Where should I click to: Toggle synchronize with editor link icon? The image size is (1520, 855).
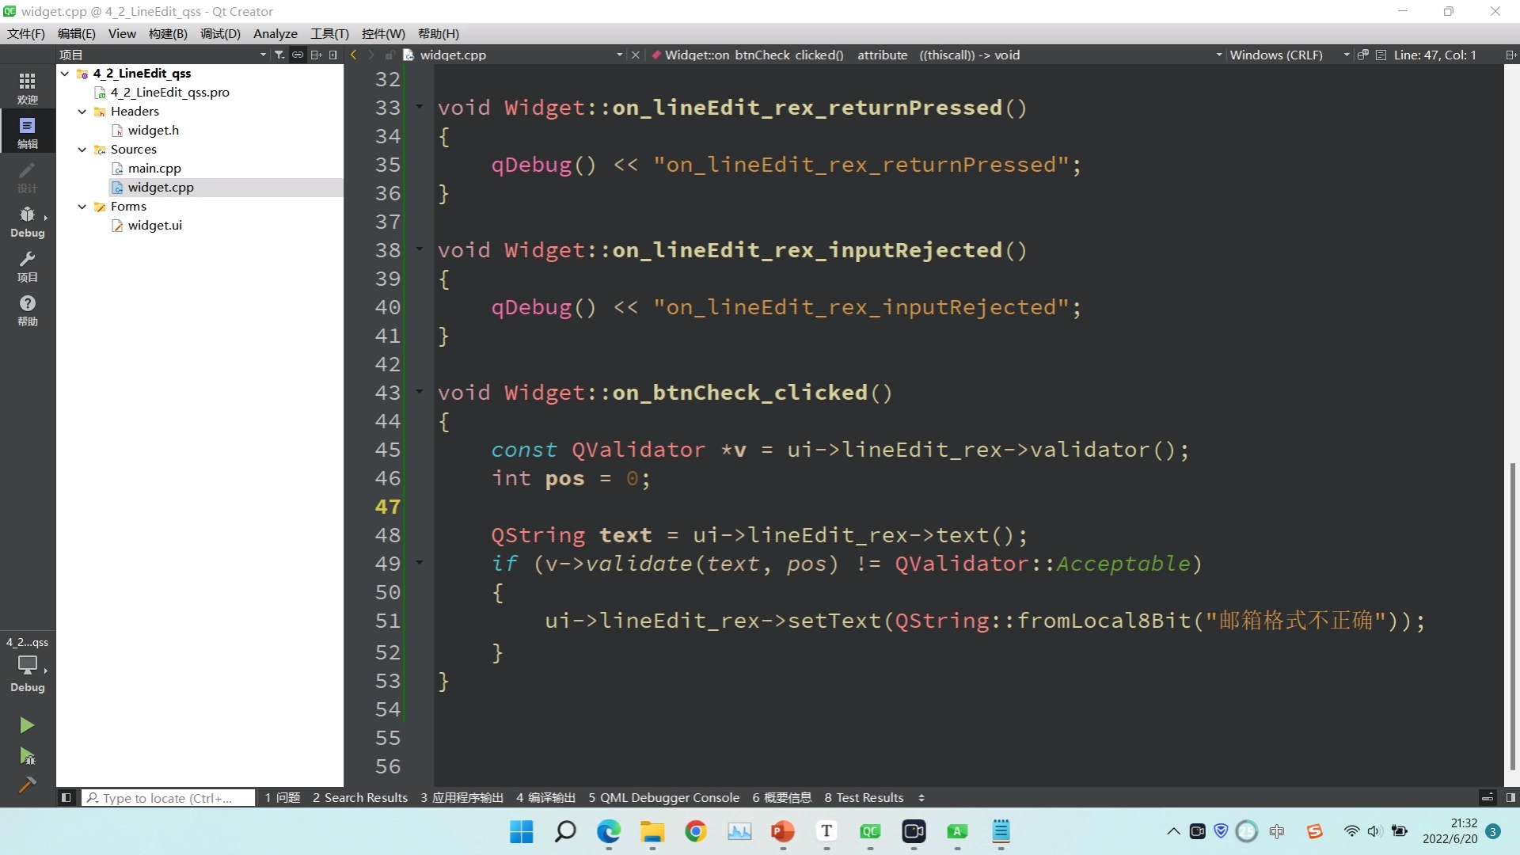click(x=298, y=55)
